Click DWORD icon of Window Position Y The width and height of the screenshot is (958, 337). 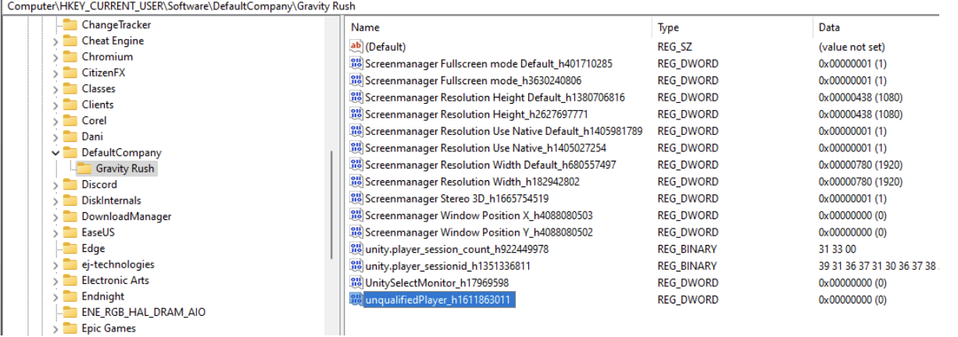coord(356,232)
